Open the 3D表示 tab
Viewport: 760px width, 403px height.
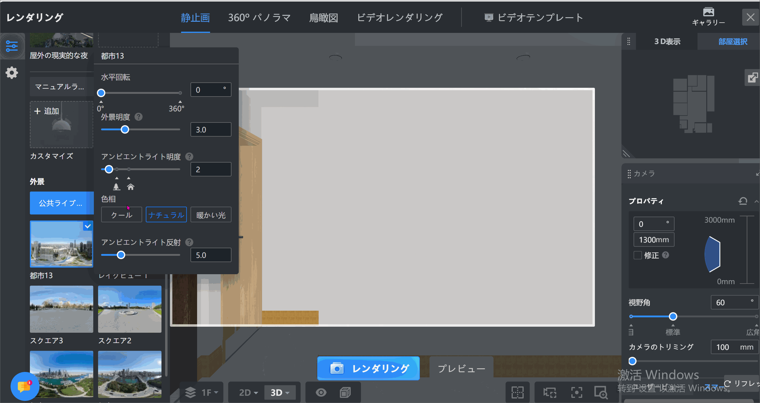(667, 41)
